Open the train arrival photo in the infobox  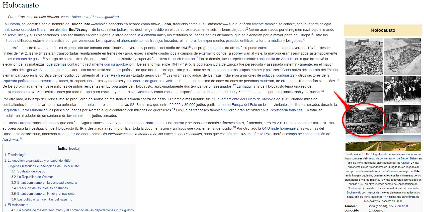[x=364, y=90]
